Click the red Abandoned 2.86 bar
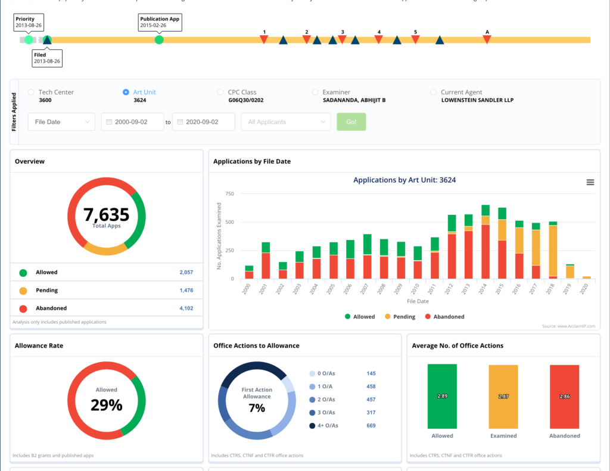610x471 pixels. [x=565, y=397]
